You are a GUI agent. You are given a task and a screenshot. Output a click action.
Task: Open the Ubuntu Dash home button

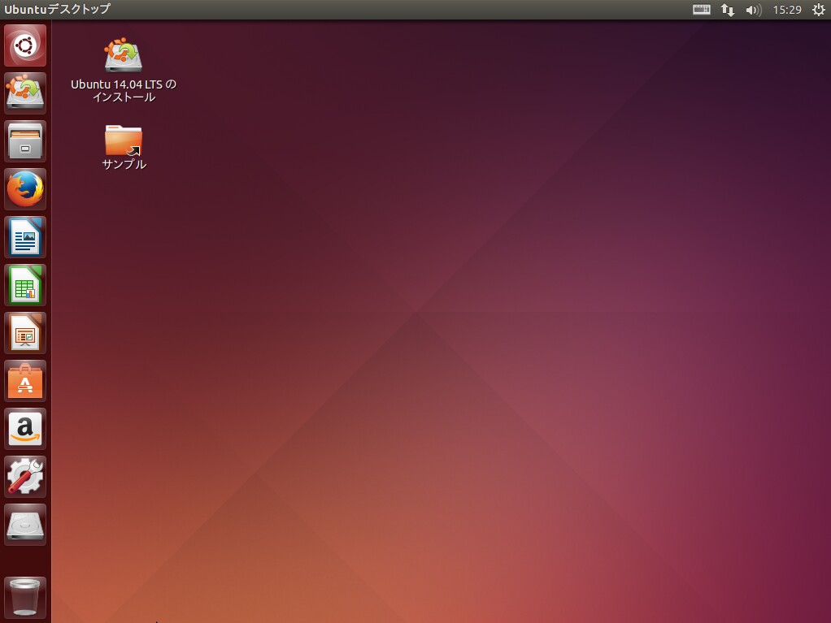(25, 45)
